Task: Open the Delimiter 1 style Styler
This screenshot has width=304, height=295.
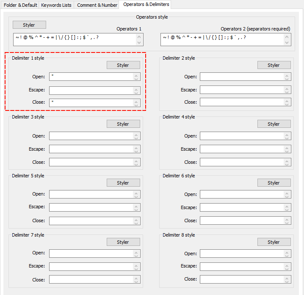Action: (123, 65)
